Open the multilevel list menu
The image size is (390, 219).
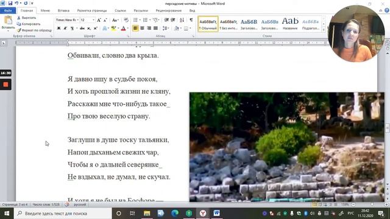pos(156,20)
